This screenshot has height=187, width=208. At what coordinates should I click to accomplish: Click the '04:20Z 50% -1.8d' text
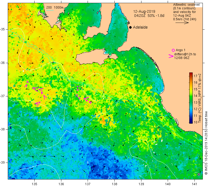coord(149,16)
